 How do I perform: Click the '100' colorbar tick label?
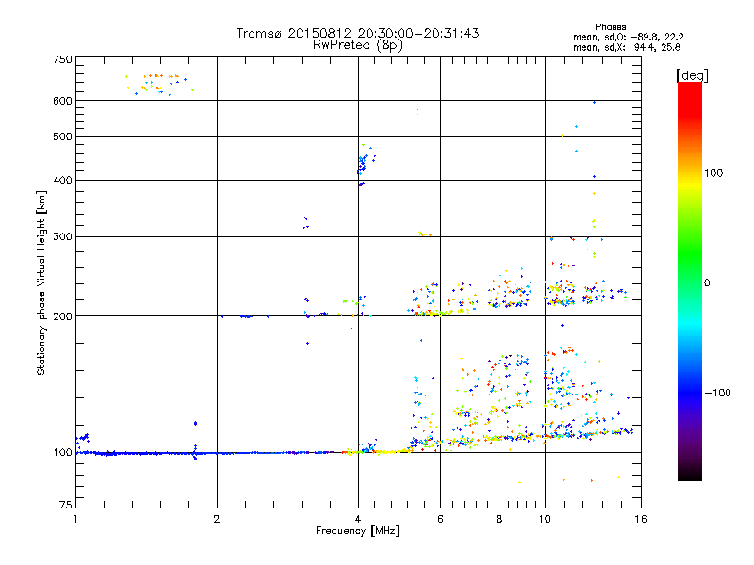click(713, 173)
